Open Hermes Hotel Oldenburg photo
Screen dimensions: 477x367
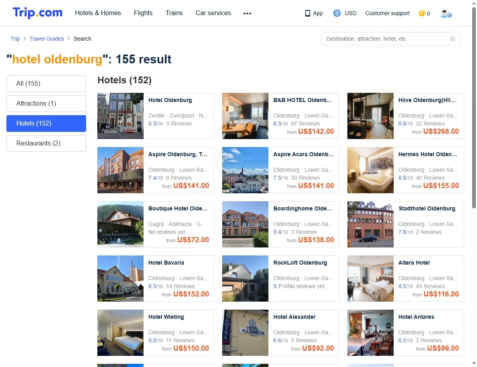tap(371, 170)
